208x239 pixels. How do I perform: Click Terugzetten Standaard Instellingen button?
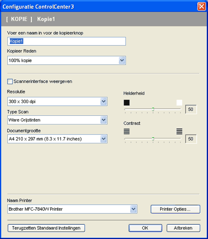tap(46, 228)
